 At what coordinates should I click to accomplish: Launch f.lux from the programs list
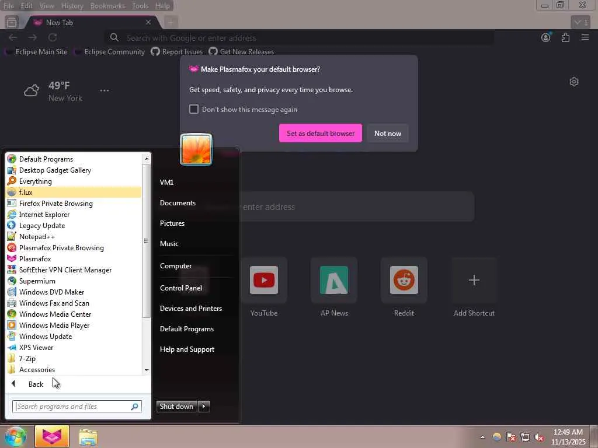click(74, 192)
